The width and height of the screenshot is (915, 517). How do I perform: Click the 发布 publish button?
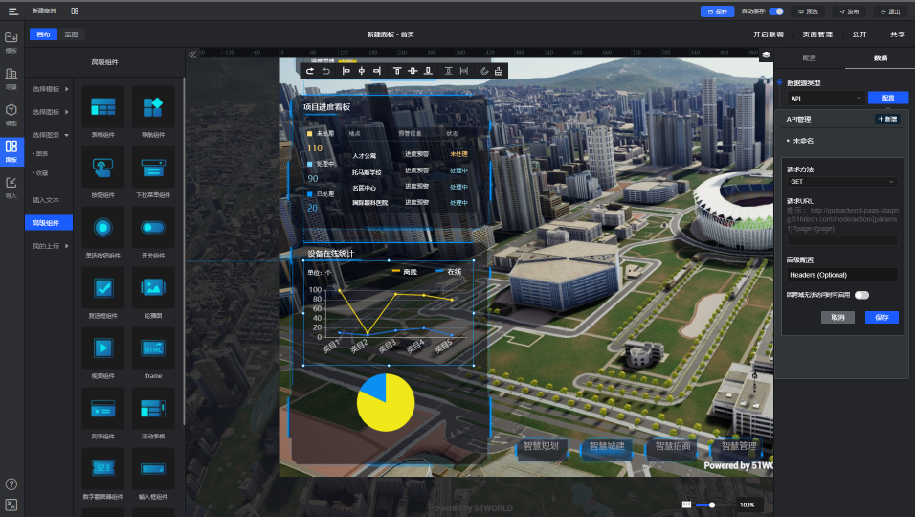pyautogui.click(x=849, y=11)
